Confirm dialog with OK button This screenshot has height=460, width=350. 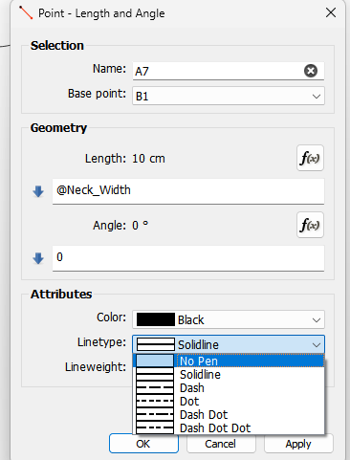click(143, 444)
